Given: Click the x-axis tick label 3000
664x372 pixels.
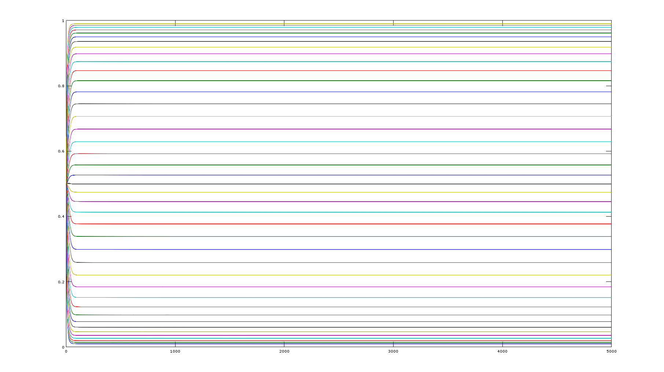Looking at the screenshot, I should coord(393,351).
